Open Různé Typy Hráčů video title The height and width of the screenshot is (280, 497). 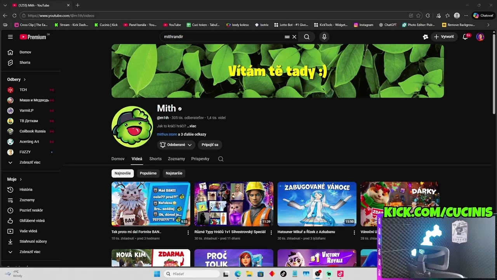[230, 232]
